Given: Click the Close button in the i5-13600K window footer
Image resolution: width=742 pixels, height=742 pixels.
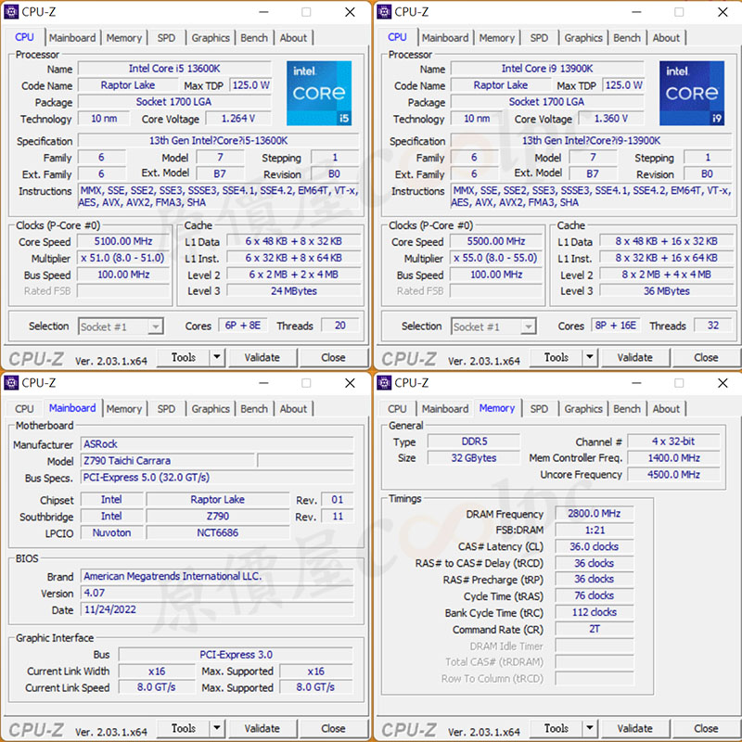Looking at the screenshot, I should [333, 357].
